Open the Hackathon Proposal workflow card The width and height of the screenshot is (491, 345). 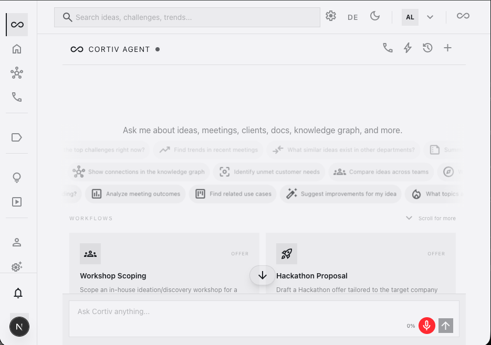[x=361, y=263]
